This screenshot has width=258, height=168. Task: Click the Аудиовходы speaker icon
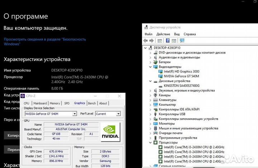[156, 57]
